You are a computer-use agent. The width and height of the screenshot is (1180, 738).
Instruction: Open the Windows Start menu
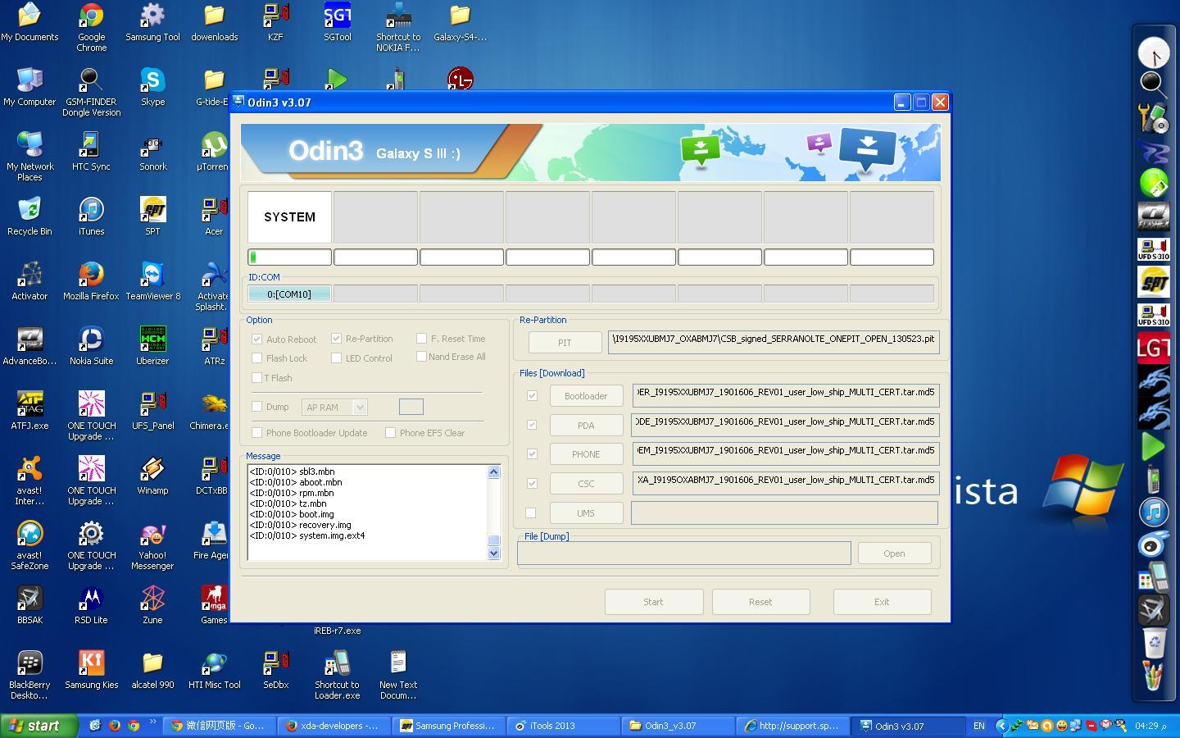[39, 726]
